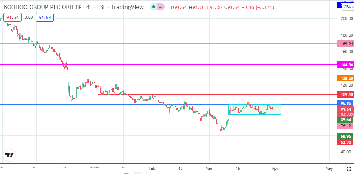354x174 pixels.
Task: Select the green 85.64 price label
Action: (345, 120)
